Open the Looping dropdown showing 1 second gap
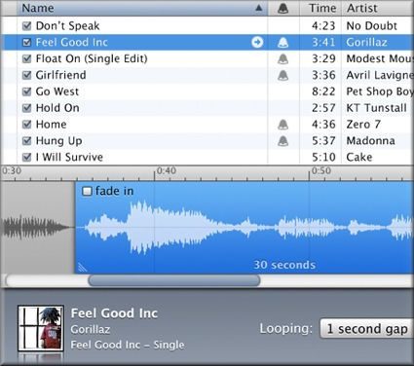414x366 pixels. [x=366, y=329]
